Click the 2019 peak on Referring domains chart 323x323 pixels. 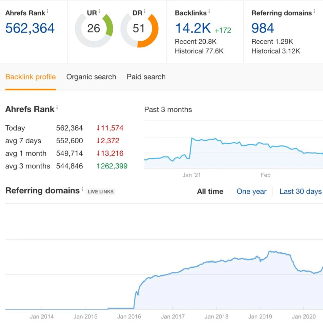pos(270,251)
